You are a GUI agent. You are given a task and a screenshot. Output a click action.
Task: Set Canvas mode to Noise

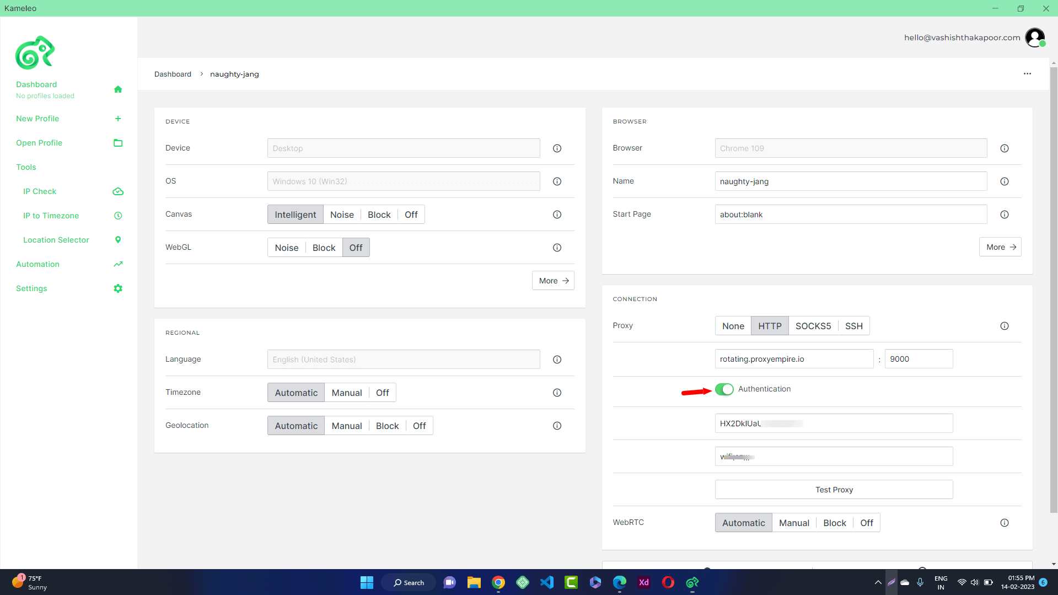(342, 214)
